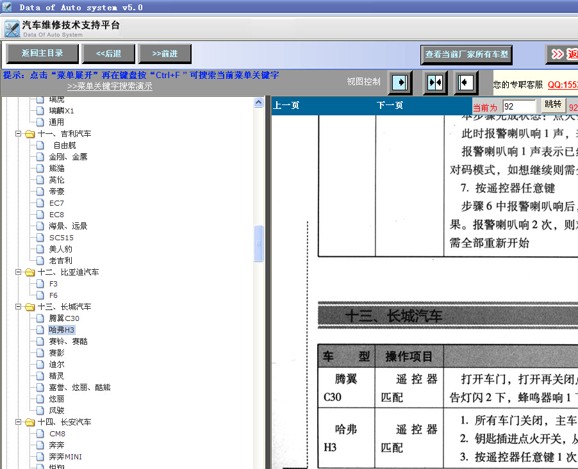This screenshot has width=578, height=469.
Task: Select EC8 in the tree
Action: 57,215
